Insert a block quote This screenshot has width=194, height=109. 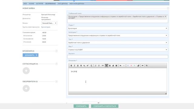[x=102, y=66]
